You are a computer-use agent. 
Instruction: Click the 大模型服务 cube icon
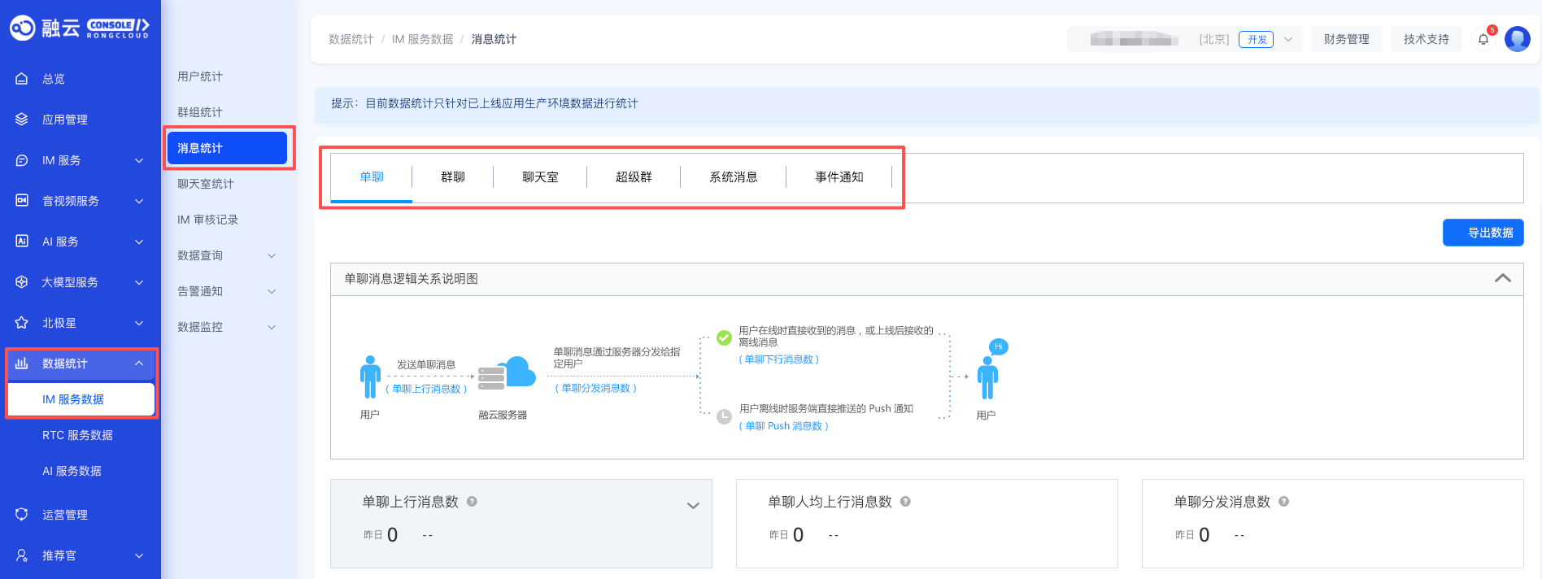22,282
